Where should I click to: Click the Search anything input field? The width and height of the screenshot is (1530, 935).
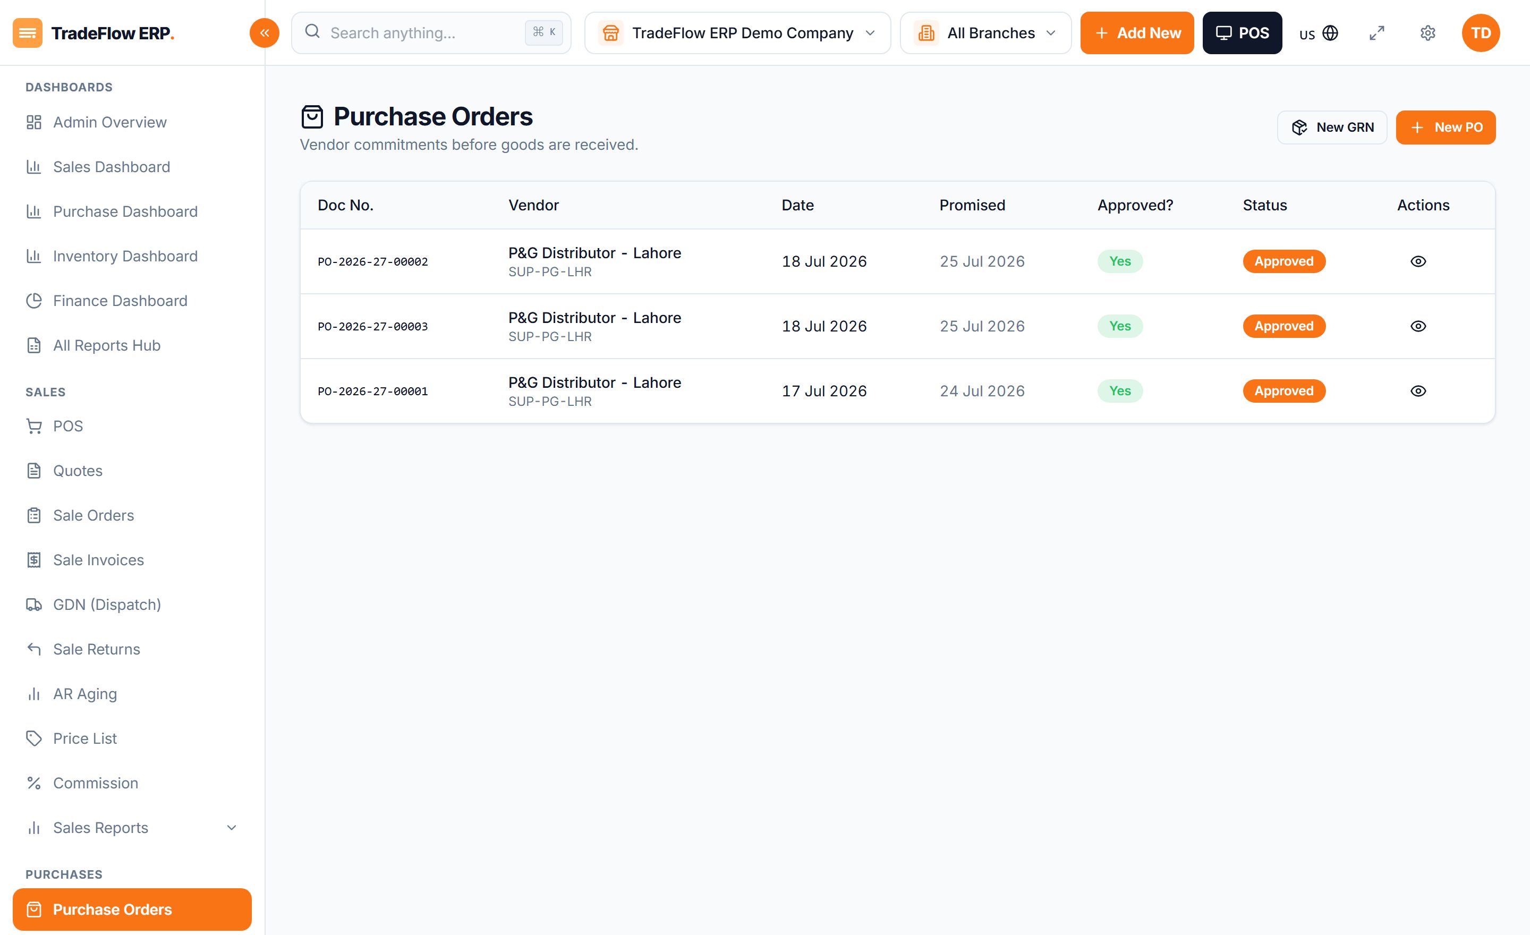(431, 33)
